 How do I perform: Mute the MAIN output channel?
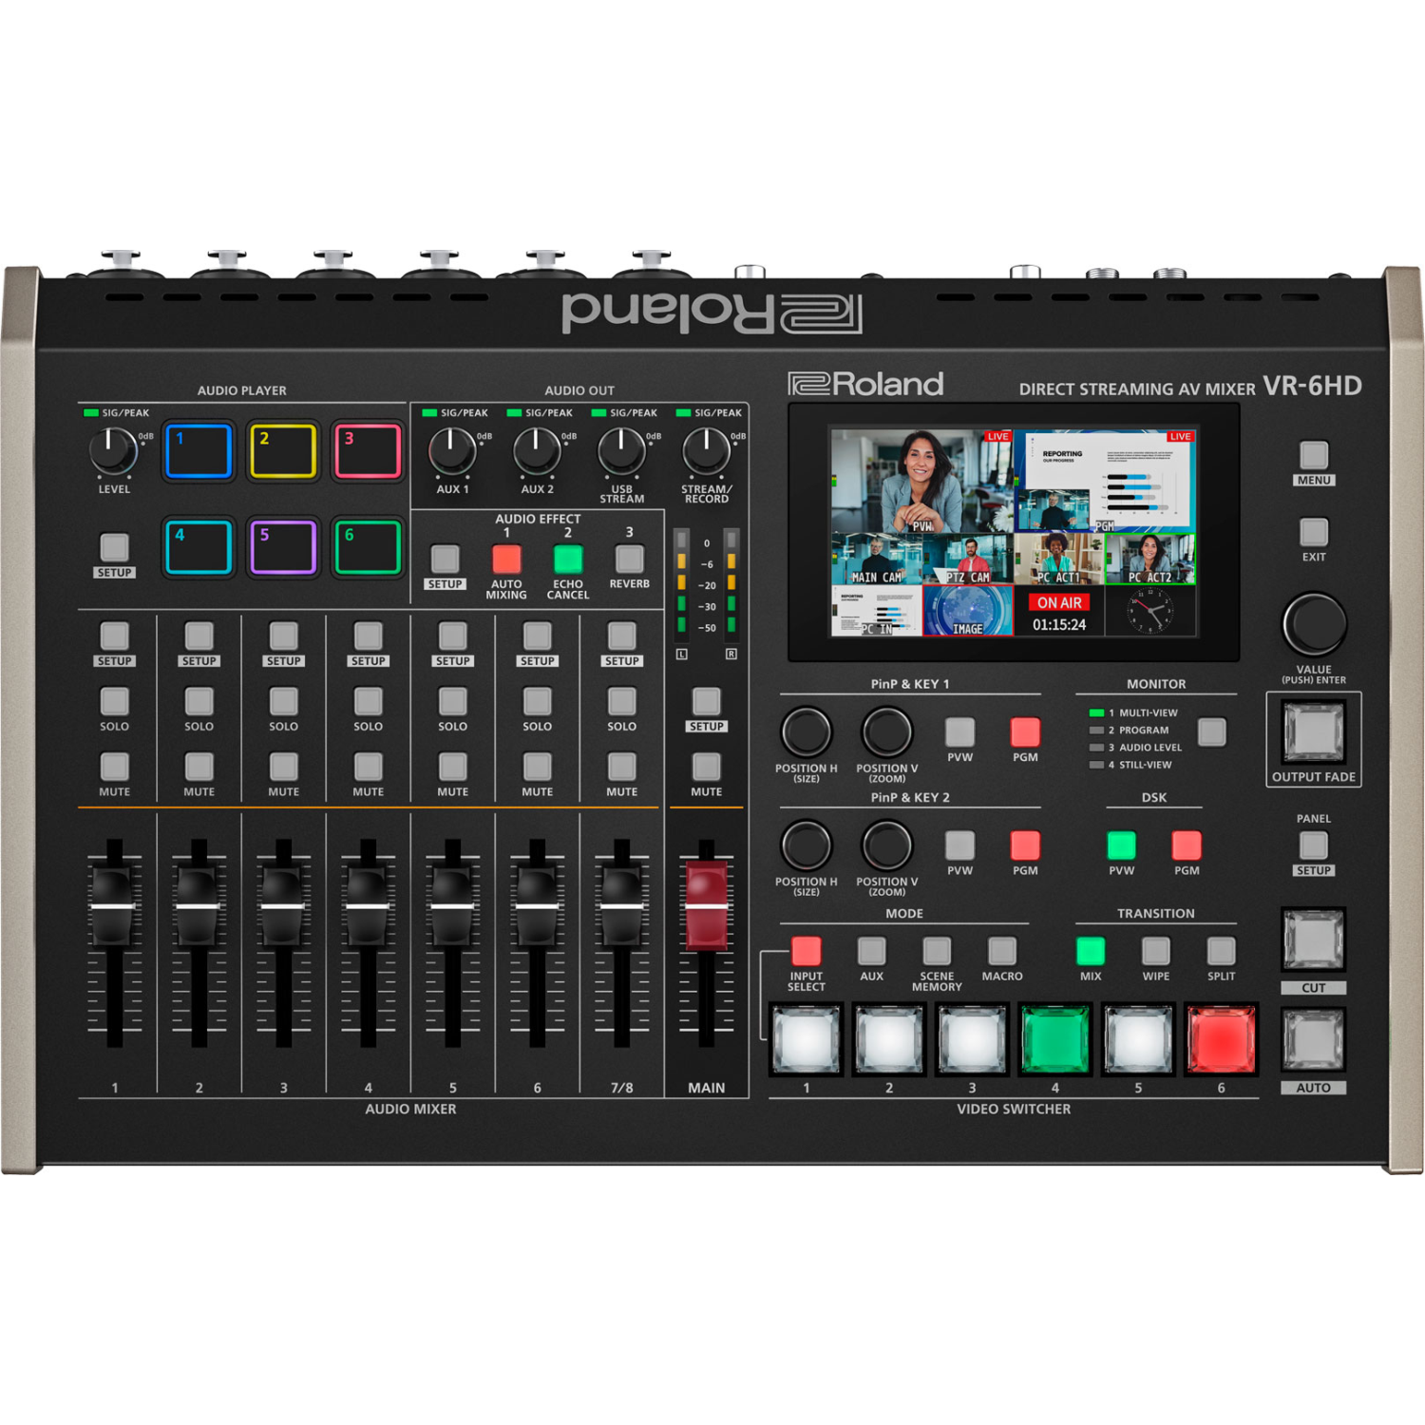coord(706,767)
